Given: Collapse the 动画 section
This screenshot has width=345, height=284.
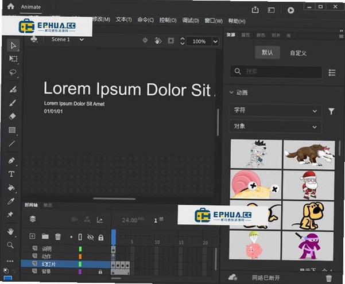Looking at the screenshot, I should 231,92.
